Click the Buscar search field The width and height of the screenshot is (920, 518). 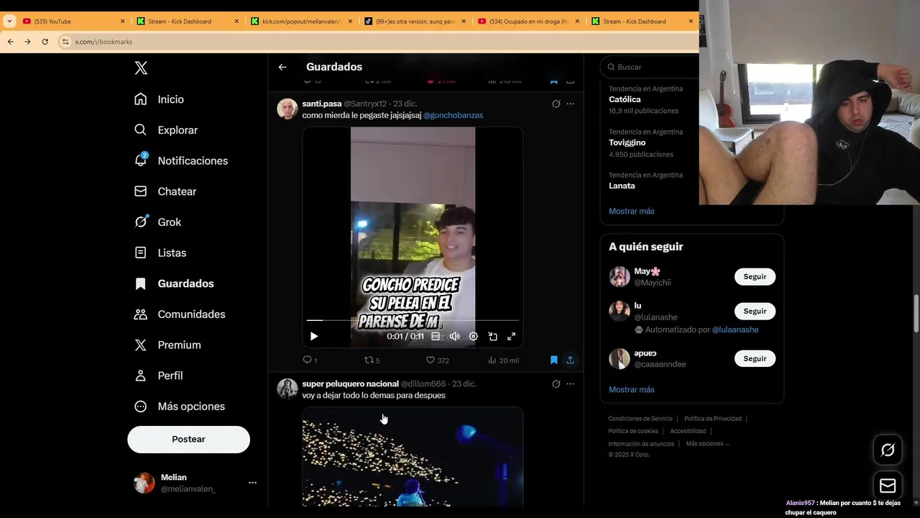[x=650, y=67]
